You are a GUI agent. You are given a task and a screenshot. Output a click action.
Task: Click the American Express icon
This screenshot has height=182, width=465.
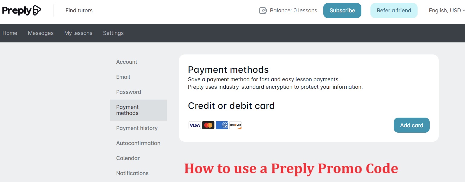click(x=222, y=125)
